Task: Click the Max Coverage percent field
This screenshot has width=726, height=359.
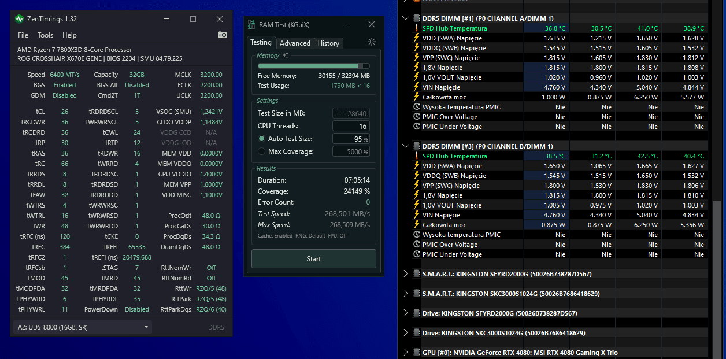Action: (351, 151)
